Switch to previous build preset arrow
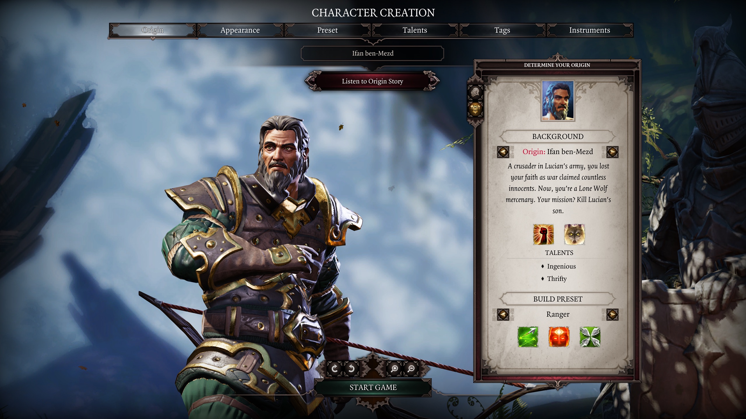Viewport: 746px width, 419px height. [503, 314]
